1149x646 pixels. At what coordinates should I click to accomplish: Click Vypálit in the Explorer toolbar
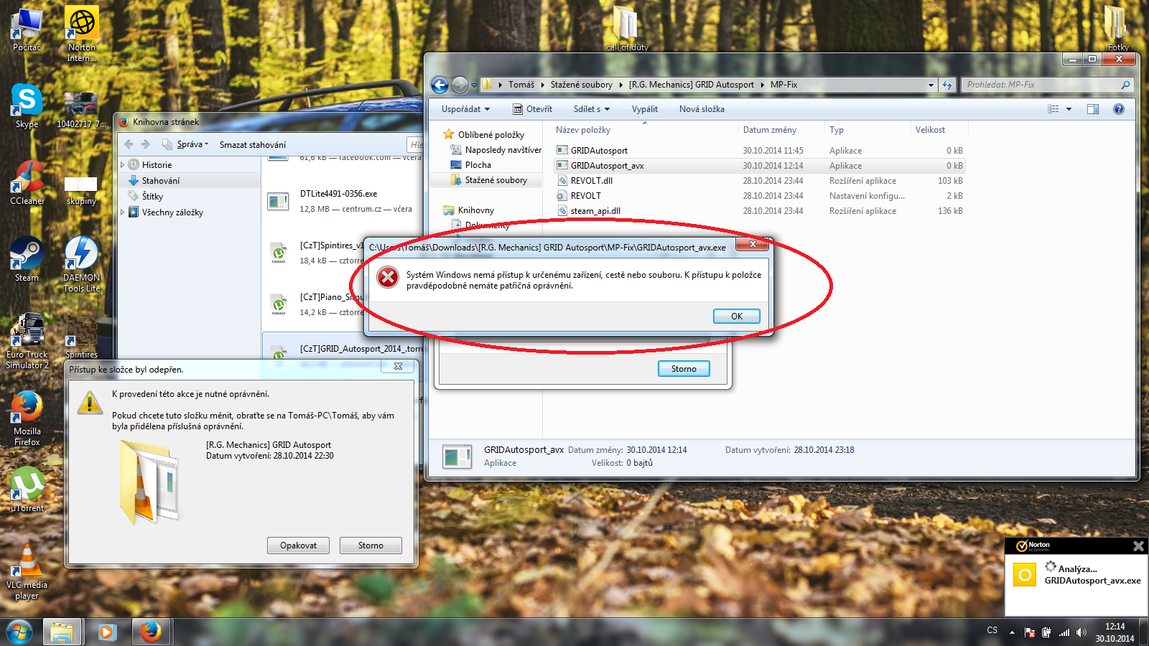pyautogui.click(x=645, y=109)
